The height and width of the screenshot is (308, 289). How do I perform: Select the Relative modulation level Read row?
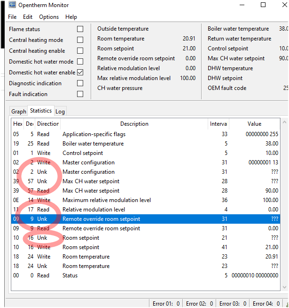coord(146,210)
